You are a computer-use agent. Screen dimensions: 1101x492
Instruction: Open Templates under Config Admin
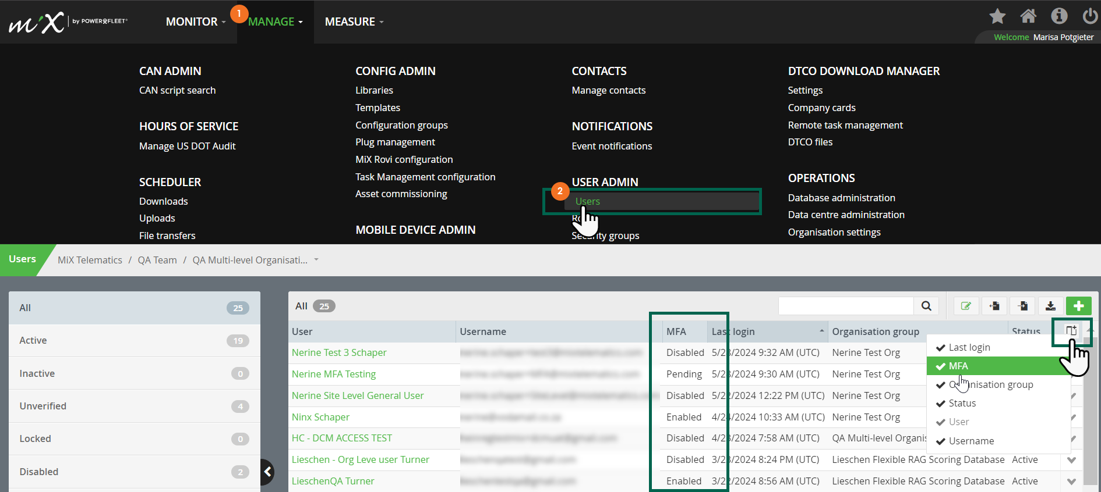point(377,108)
